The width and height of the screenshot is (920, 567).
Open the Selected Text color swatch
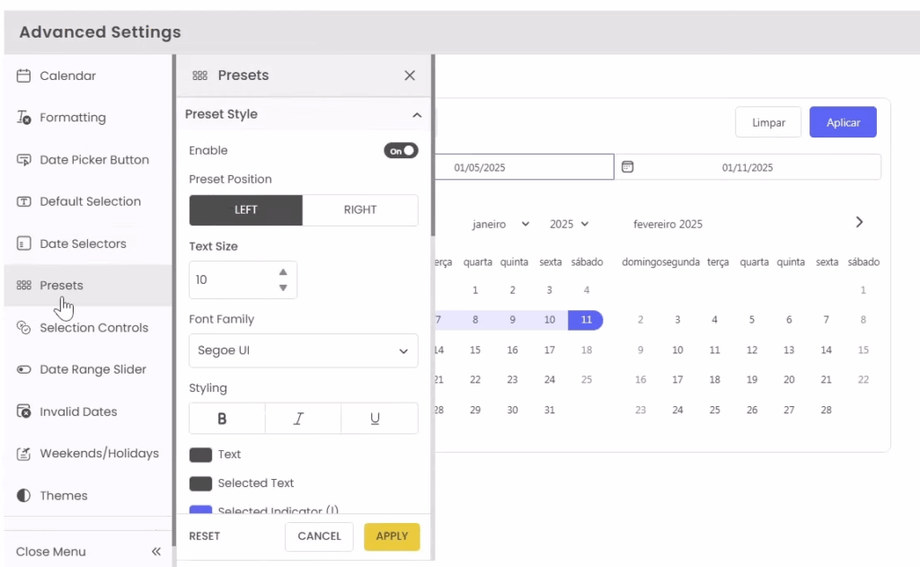click(200, 483)
